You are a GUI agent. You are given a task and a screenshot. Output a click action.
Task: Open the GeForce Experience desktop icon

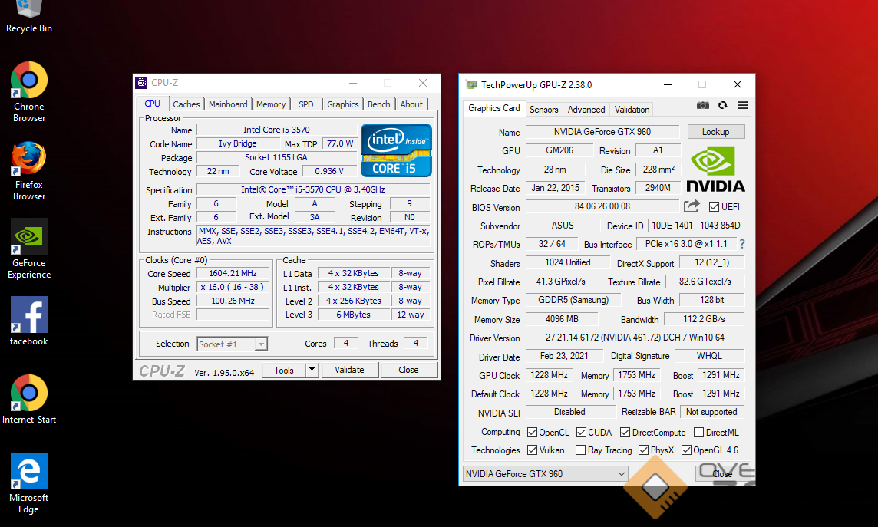tap(29, 237)
